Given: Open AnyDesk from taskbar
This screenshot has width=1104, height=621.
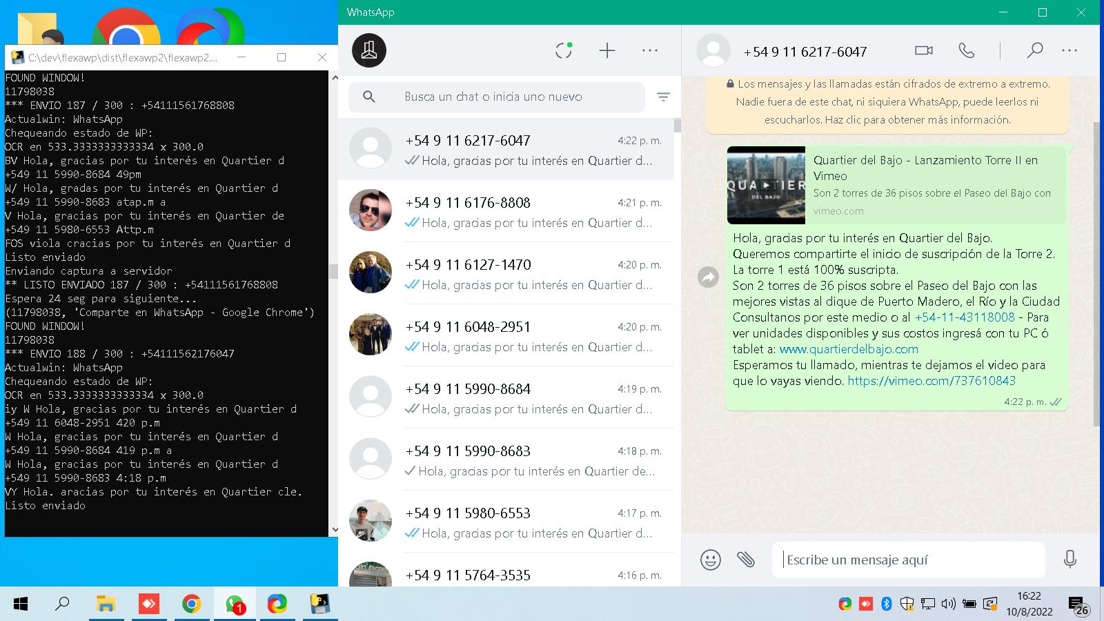Looking at the screenshot, I should 148,604.
